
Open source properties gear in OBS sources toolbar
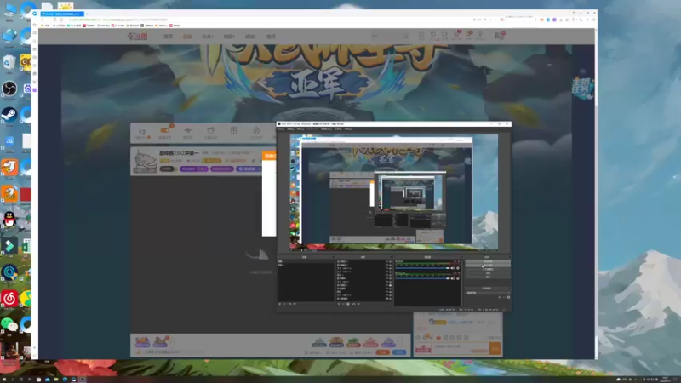348,304
